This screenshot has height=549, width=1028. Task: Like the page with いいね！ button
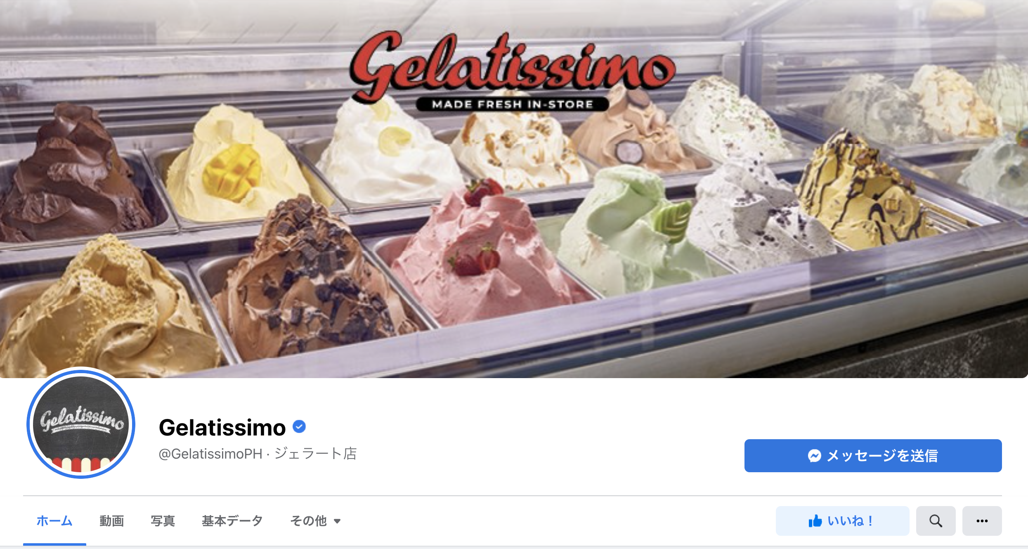[x=842, y=521]
